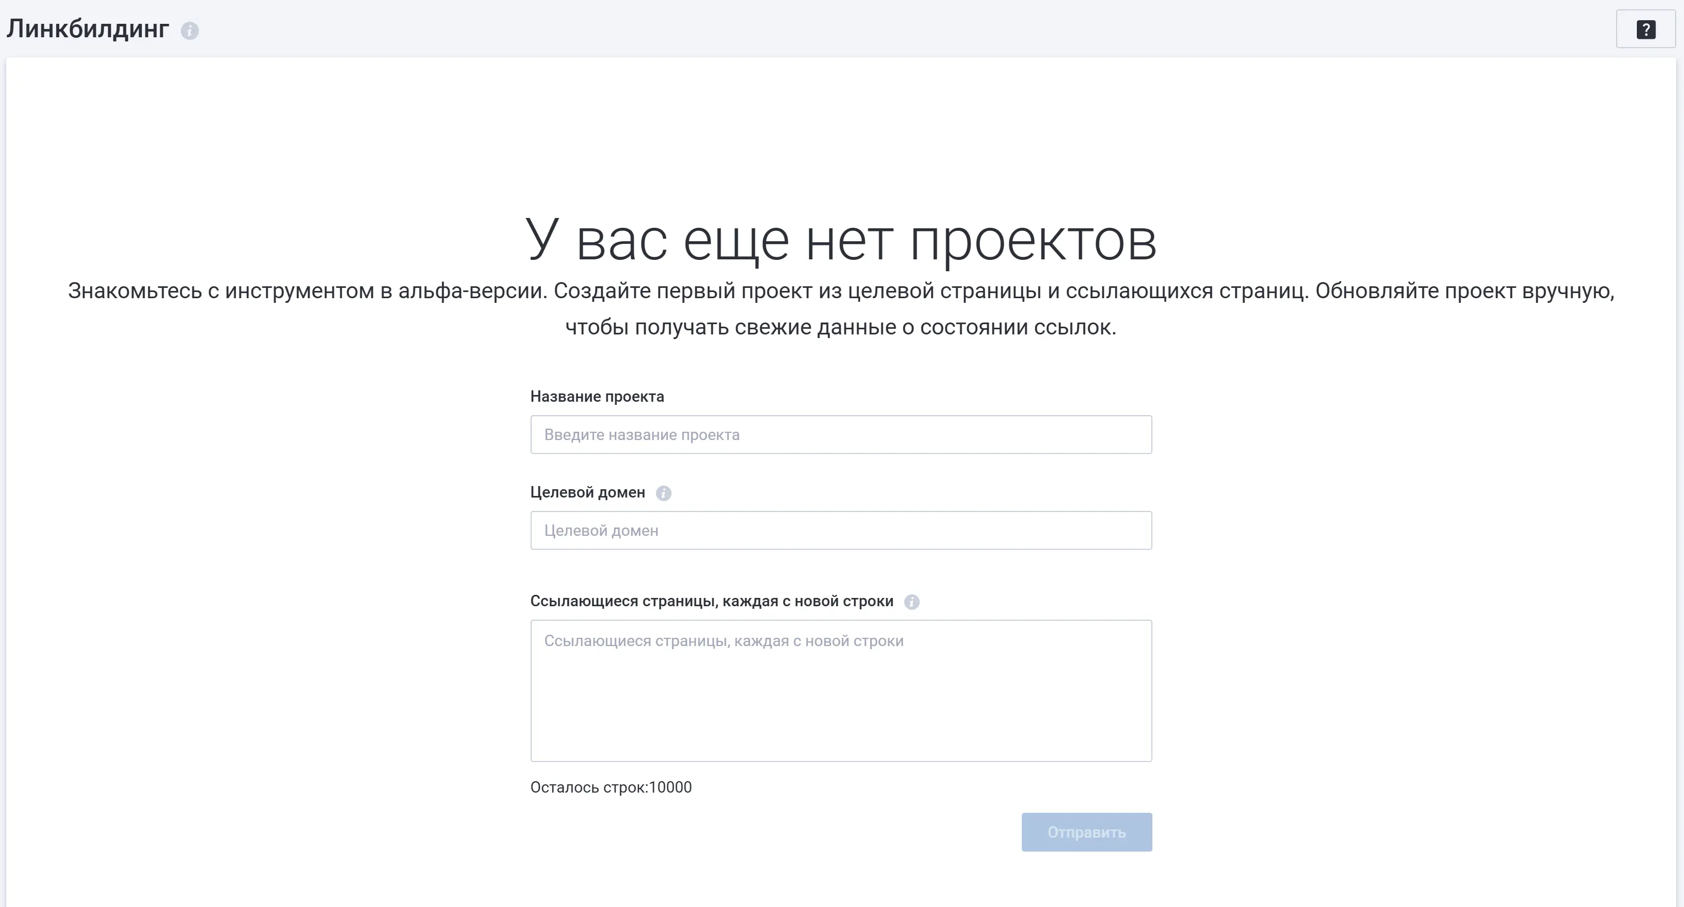Click the info icon beside Линкбилдинг title
This screenshot has height=907, width=1684.
click(x=190, y=31)
